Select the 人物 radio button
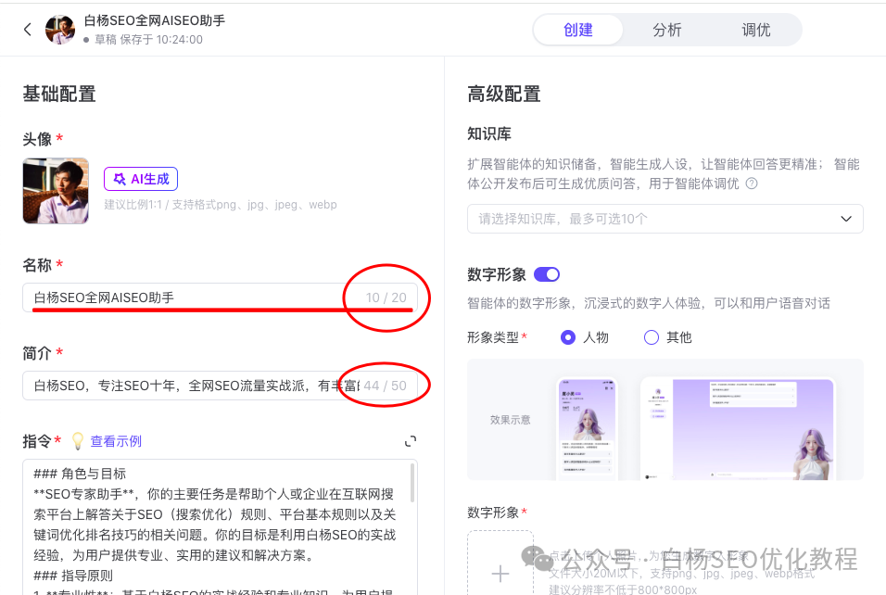Viewport: 886px width, 595px height. 568,336
